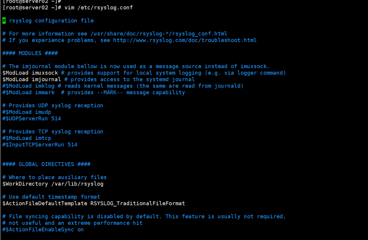Click the vim /etc/rsyslog.conf command
Image resolution: width=368 pixels, height=240 pixels.
pyautogui.click(x=98, y=7)
